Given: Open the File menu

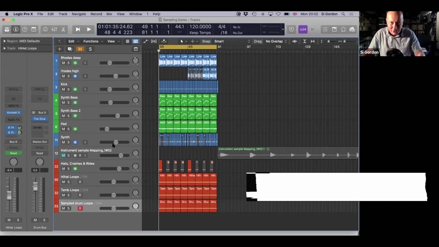Looking at the screenshot, I should [40, 14].
